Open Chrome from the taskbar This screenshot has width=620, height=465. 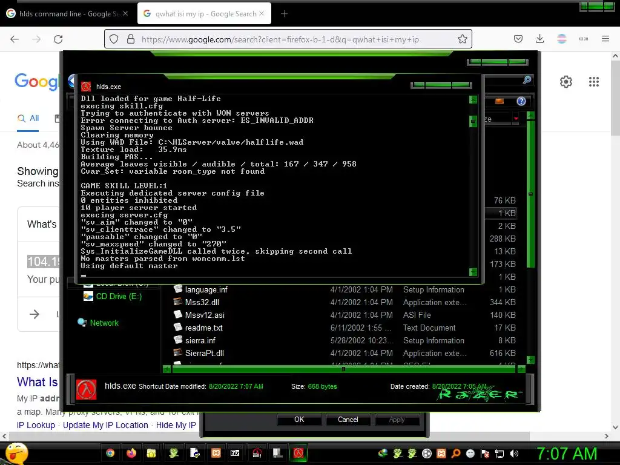tap(110, 453)
